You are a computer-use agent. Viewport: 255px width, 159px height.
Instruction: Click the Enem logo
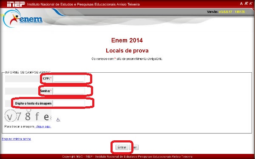coord(23,18)
